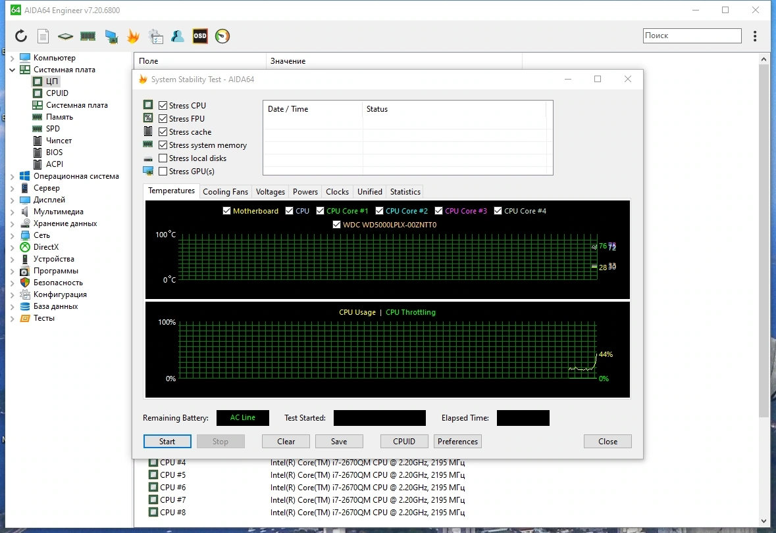Click the Stress GPU monitor icon

tap(148, 171)
